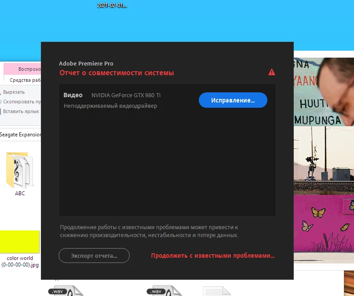Select the 2021-02-01... desktop item label
354x296 pixels.
[x=112, y=5]
